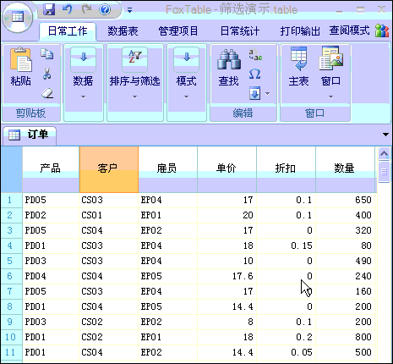Select the 订单 table tab
The image size is (393, 364).
point(30,135)
